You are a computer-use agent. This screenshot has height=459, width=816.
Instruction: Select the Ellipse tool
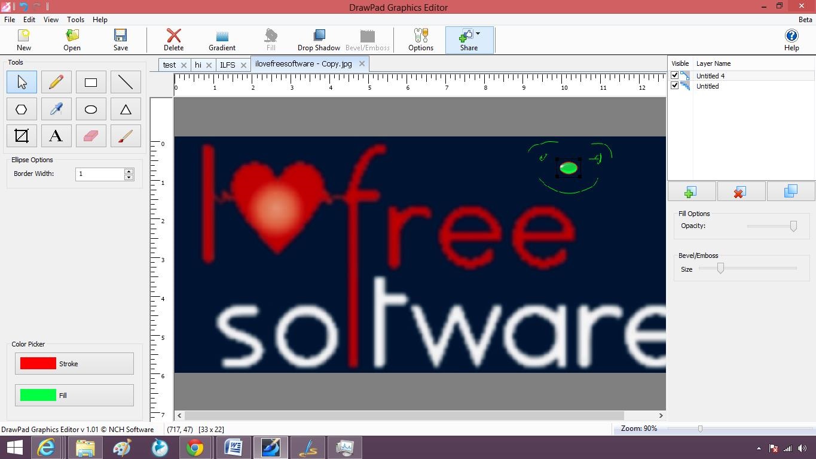91,109
